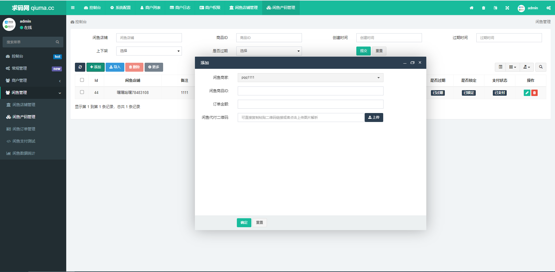555x272 pixels.
Task: Toggle fullscreen icon in top bar
Action: coord(507,8)
